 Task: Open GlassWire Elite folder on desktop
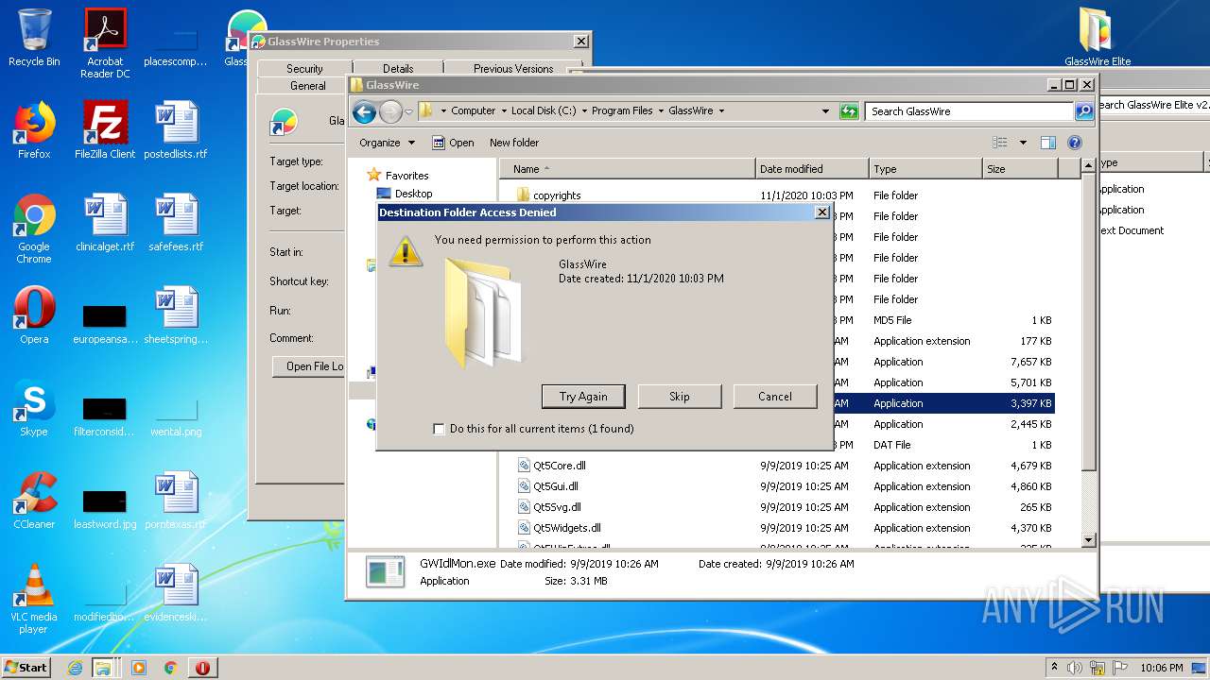[1098, 38]
